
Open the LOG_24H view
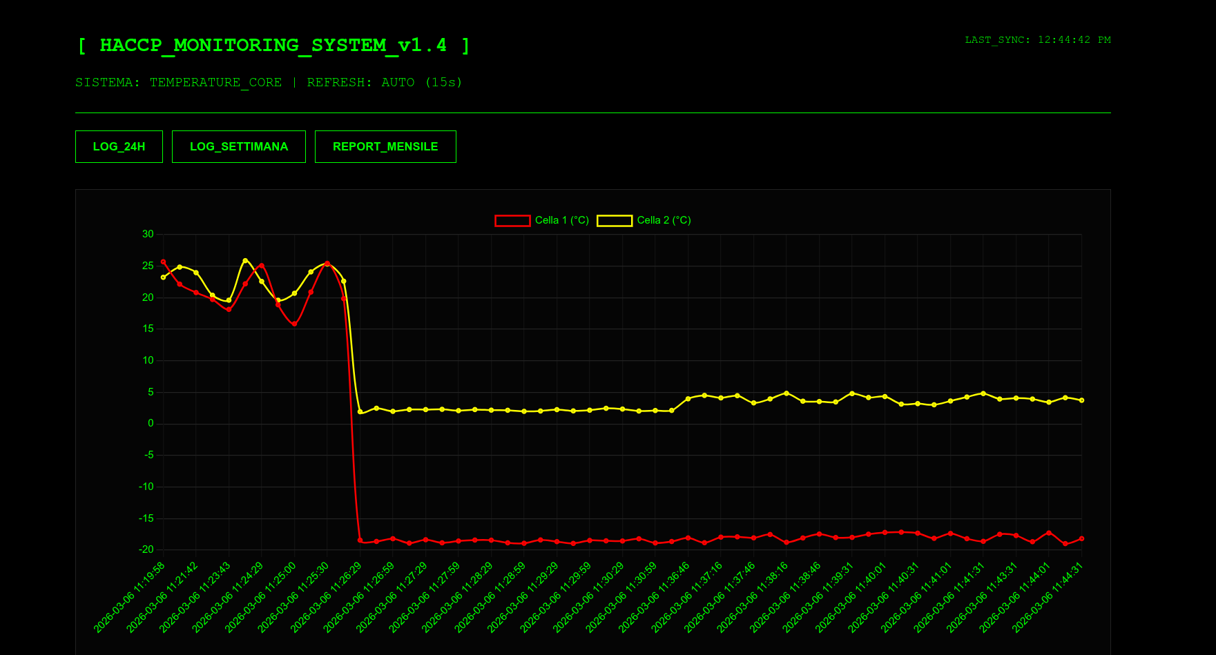point(119,146)
